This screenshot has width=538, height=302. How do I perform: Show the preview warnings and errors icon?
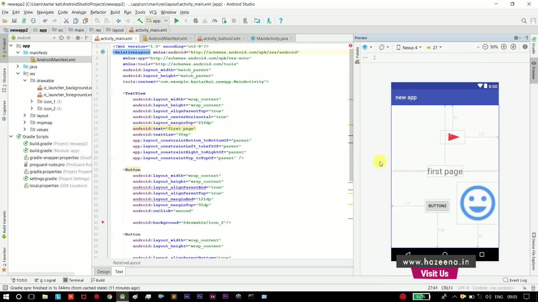[x=525, y=47]
